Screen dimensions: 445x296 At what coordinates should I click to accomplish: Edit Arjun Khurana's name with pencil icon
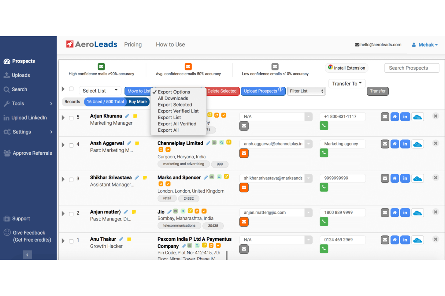click(127, 116)
